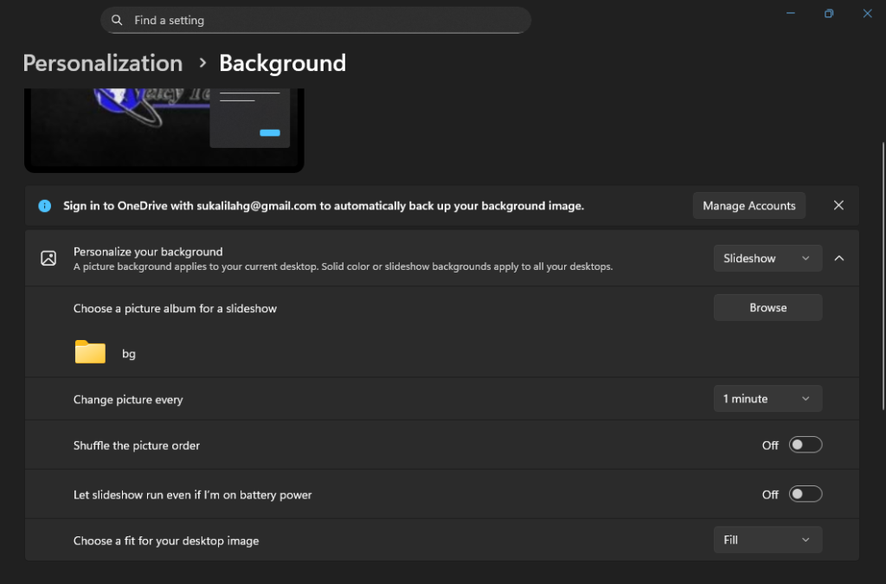Click the vertical scrollbar on the right
The width and height of the screenshot is (886, 584).
[882, 260]
